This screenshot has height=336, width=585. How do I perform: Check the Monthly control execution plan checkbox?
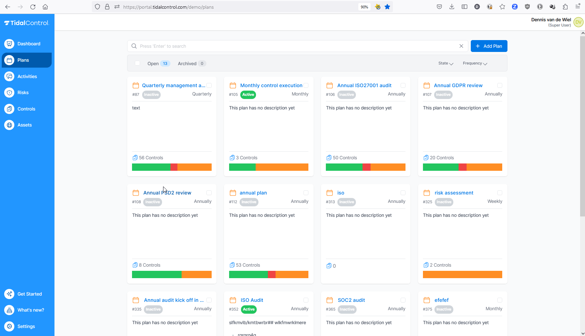(x=306, y=85)
